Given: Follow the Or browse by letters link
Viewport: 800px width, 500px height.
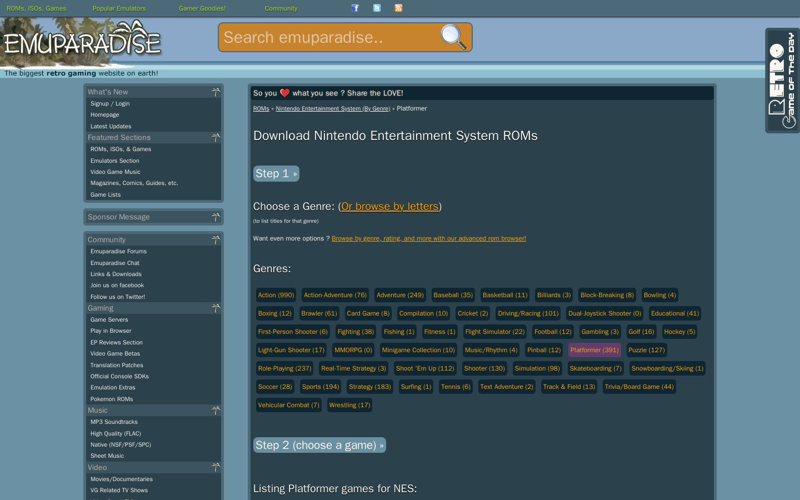Looking at the screenshot, I should (x=390, y=206).
